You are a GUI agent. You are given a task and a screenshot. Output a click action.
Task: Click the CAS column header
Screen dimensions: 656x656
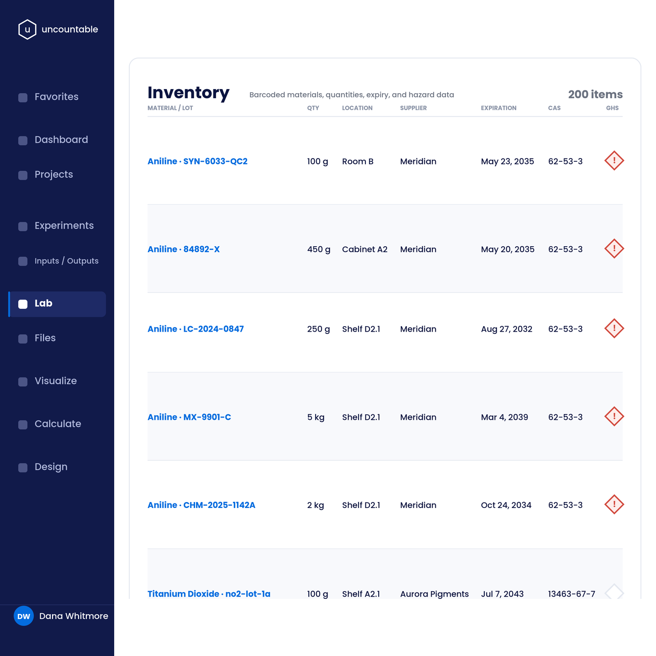click(x=554, y=108)
